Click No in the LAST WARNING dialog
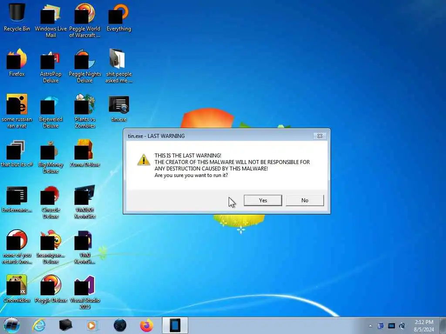Screen dimensions: 446x334 coord(304,200)
